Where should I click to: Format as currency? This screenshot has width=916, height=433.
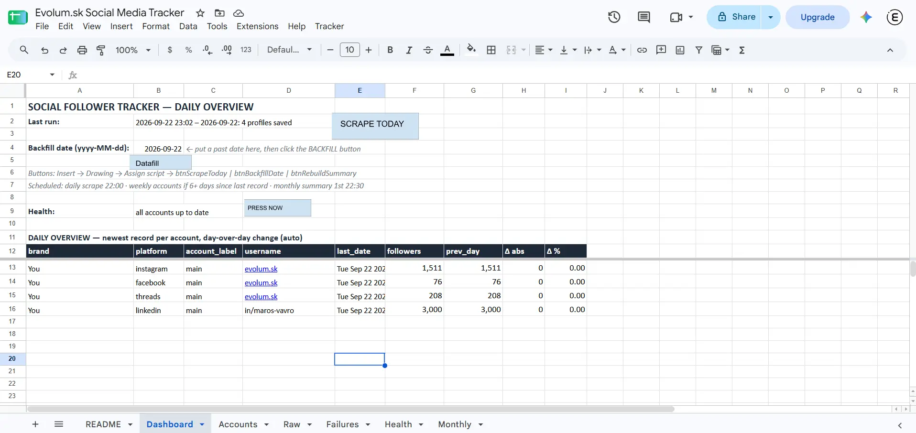coord(170,50)
